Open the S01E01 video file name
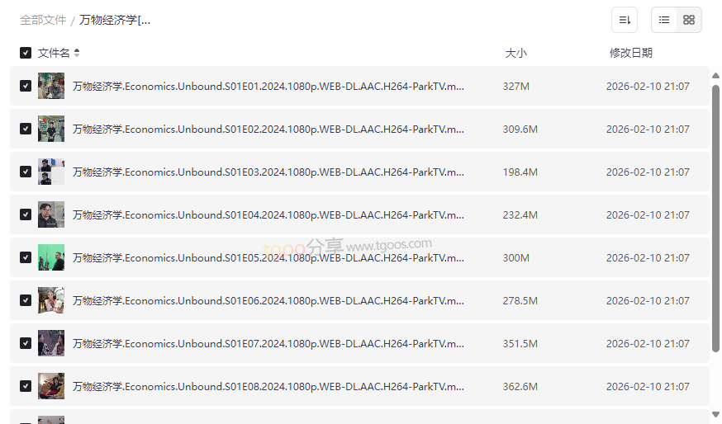722x424 pixels. tap(268, 86)
